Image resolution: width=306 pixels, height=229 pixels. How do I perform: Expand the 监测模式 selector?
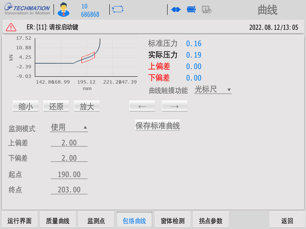pos(69,127)
